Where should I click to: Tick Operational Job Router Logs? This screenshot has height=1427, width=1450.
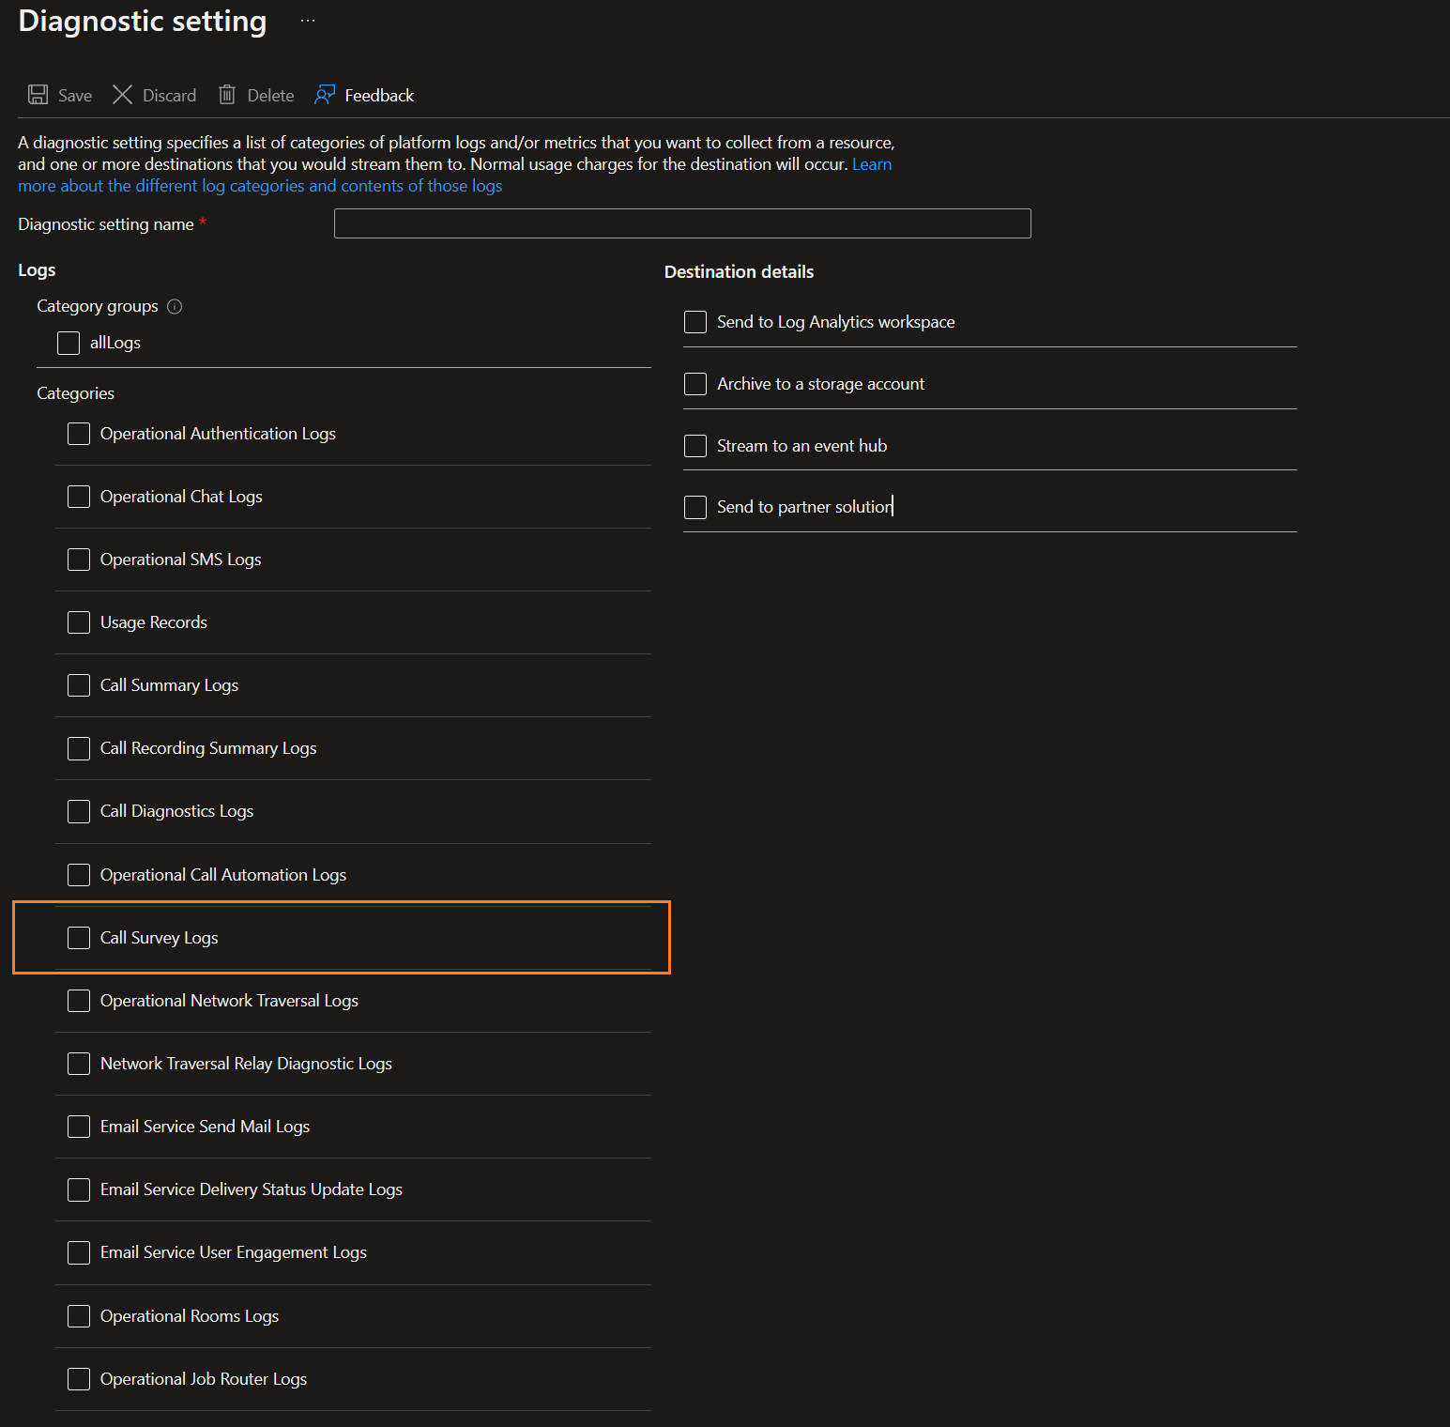click(x=79, y=1379)
